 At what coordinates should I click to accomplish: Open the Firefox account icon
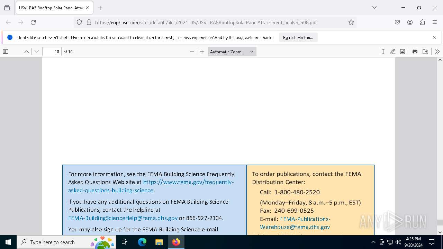click(x=410, y=22)
